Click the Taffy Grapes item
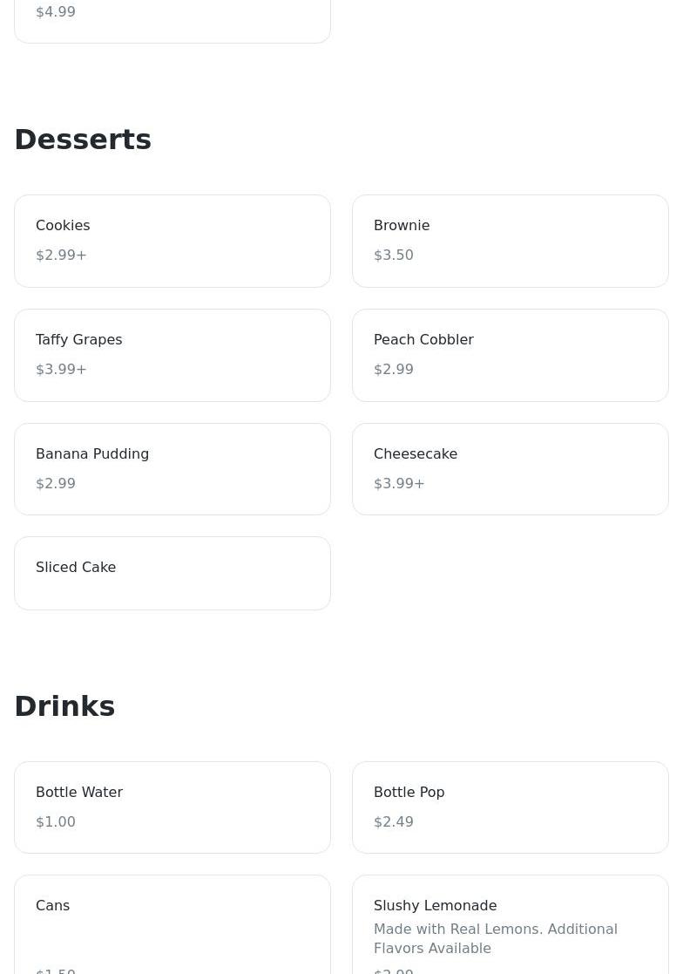This screenshot has width=683, height=974. (x=172, y=355)
